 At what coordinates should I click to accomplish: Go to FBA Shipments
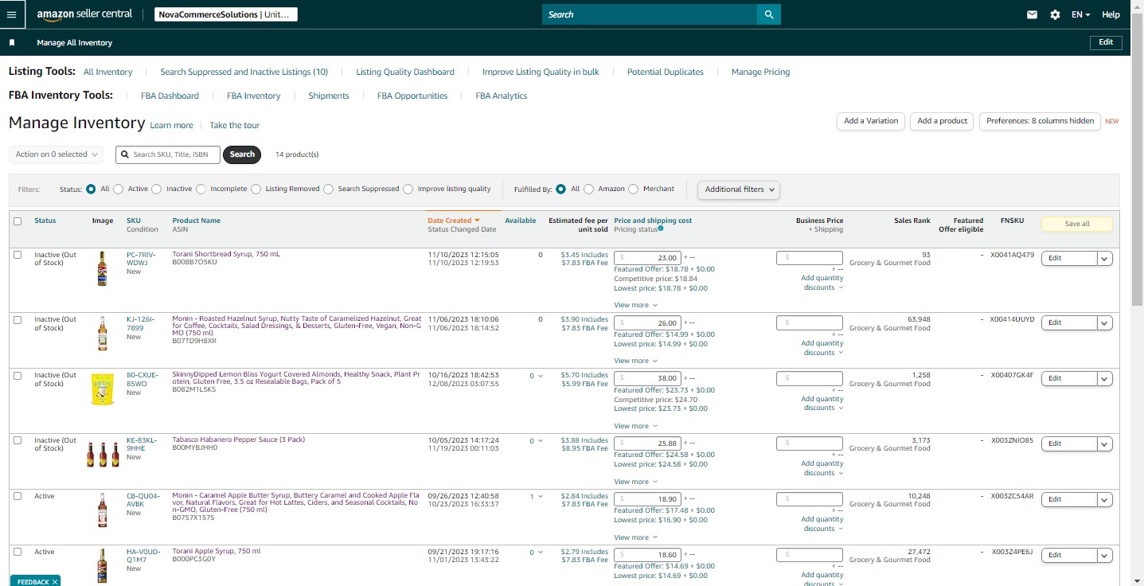pos(329,96)
